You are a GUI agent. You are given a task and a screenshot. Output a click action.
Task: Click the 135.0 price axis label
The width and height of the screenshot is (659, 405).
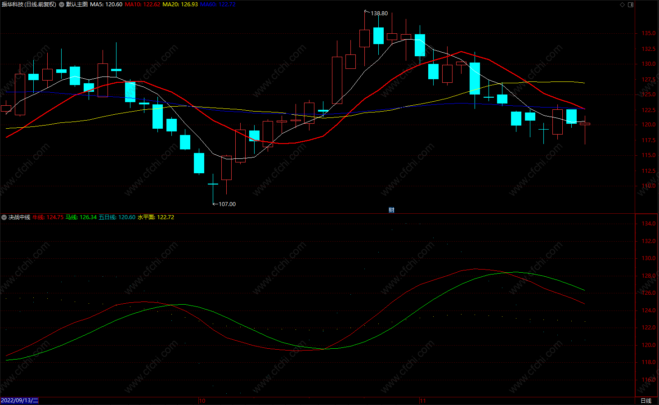tap(648, 33)
